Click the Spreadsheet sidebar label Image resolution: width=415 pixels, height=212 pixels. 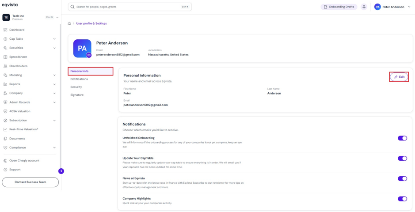click(18, 57)
